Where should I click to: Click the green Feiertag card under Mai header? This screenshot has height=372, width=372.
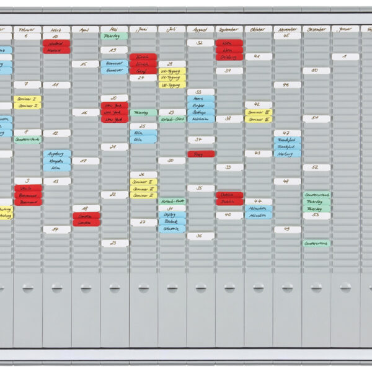coord(114,36)
